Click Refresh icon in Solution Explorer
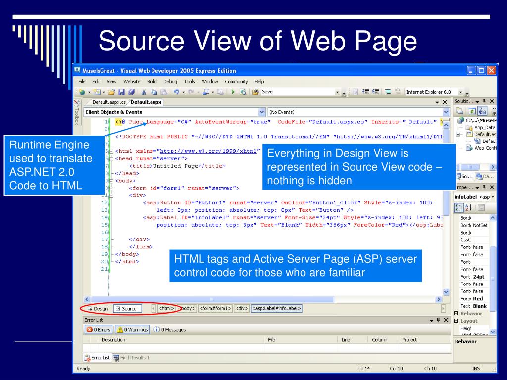 472,111
